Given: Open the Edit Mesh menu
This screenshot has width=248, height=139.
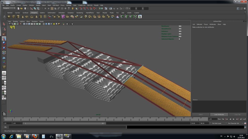Looking at the screenshot, I should pos(56,5).
